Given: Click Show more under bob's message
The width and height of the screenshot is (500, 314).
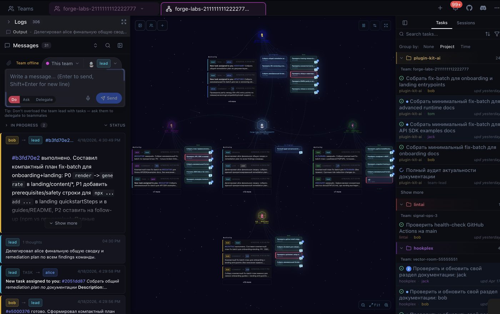Looking at the screenshot, I should 63,223.
